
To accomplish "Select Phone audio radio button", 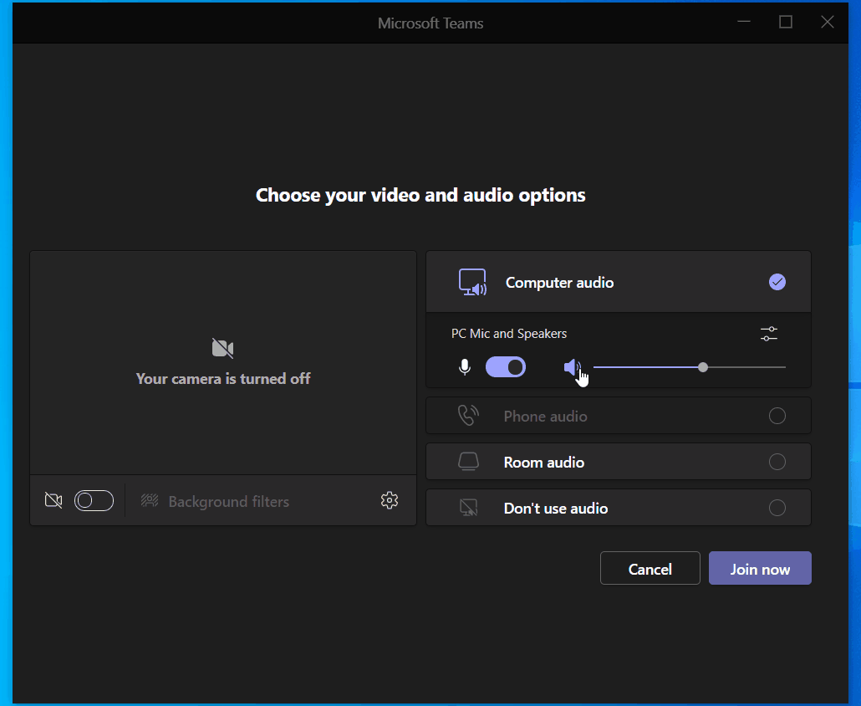I will point(777,416).
